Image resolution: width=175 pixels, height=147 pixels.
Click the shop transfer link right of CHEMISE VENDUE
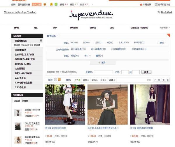(x=164, y=27)
